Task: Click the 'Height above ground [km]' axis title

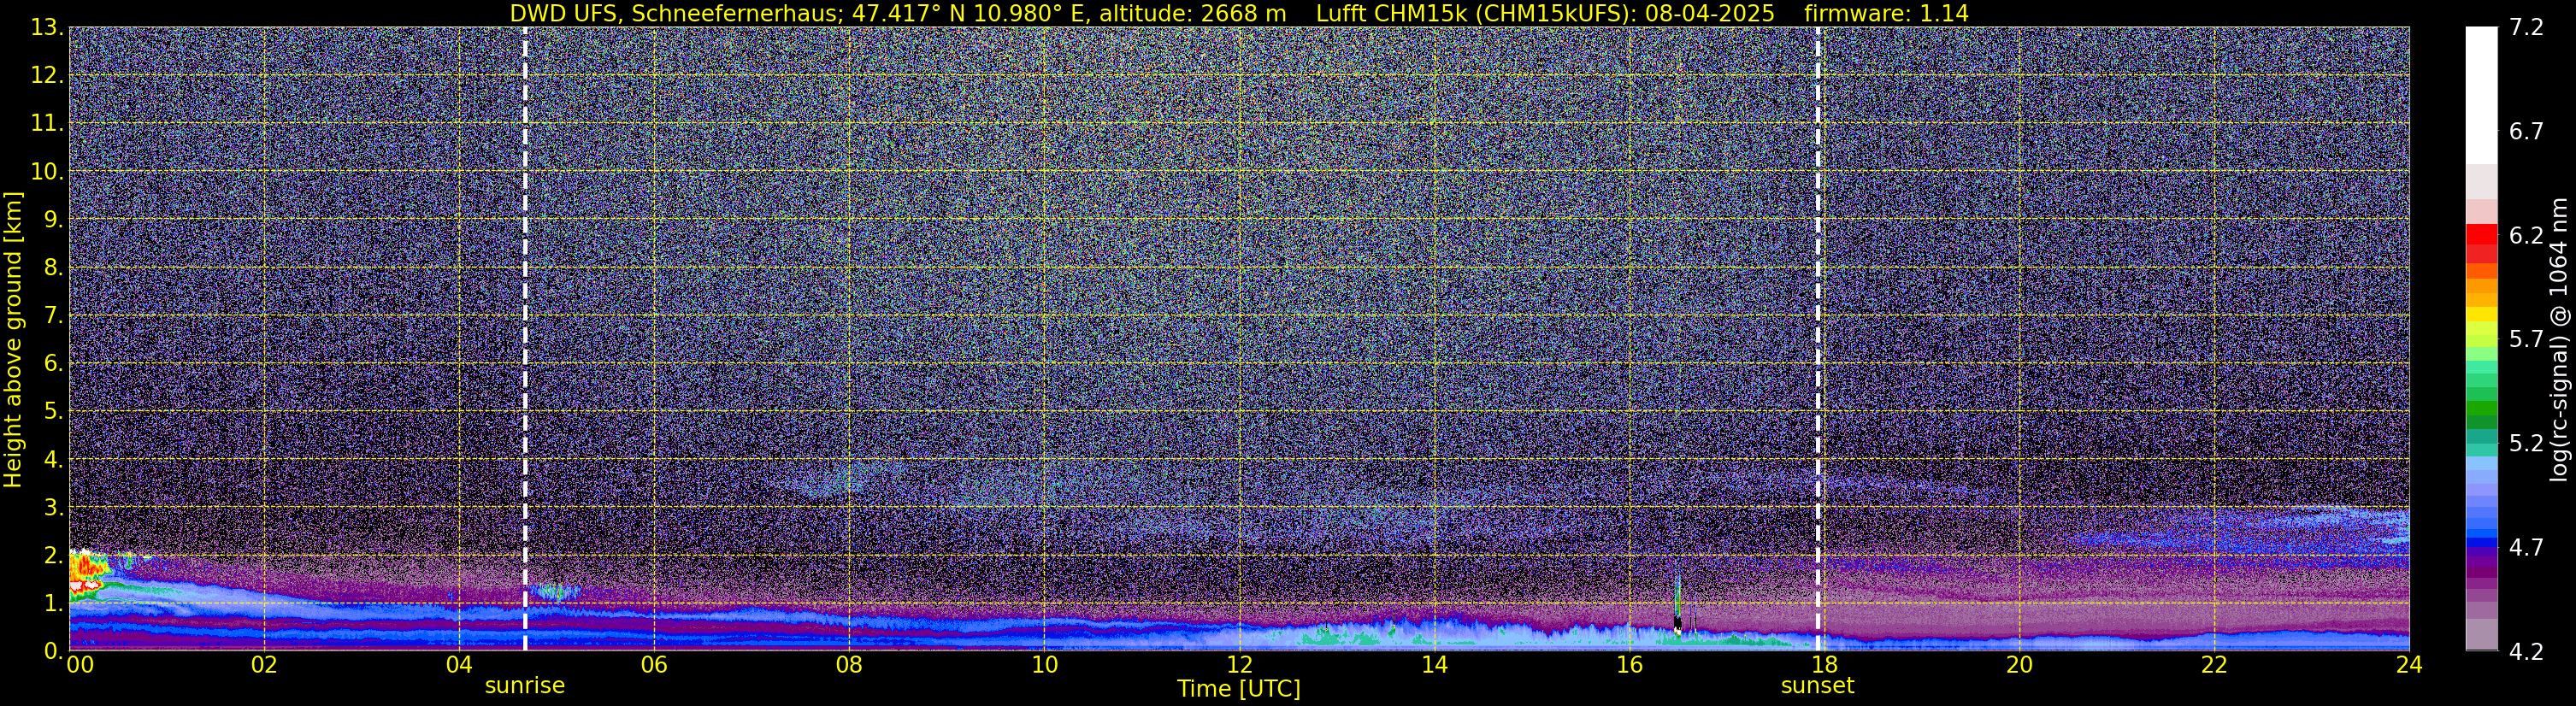Action: point(13,339)
